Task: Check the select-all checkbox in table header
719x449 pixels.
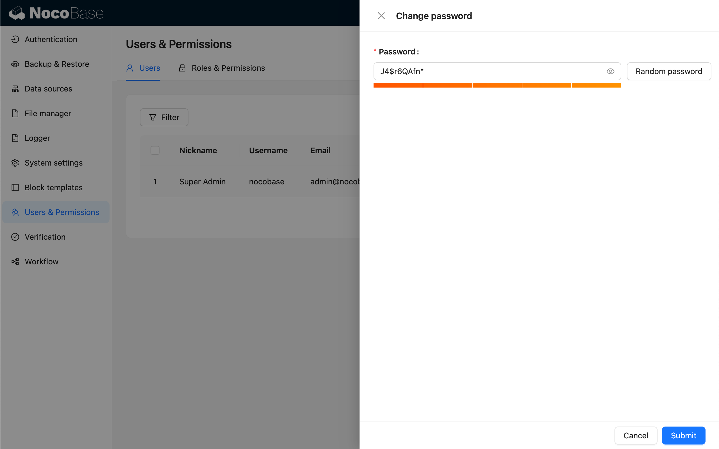Action: (x=155, y=150)
